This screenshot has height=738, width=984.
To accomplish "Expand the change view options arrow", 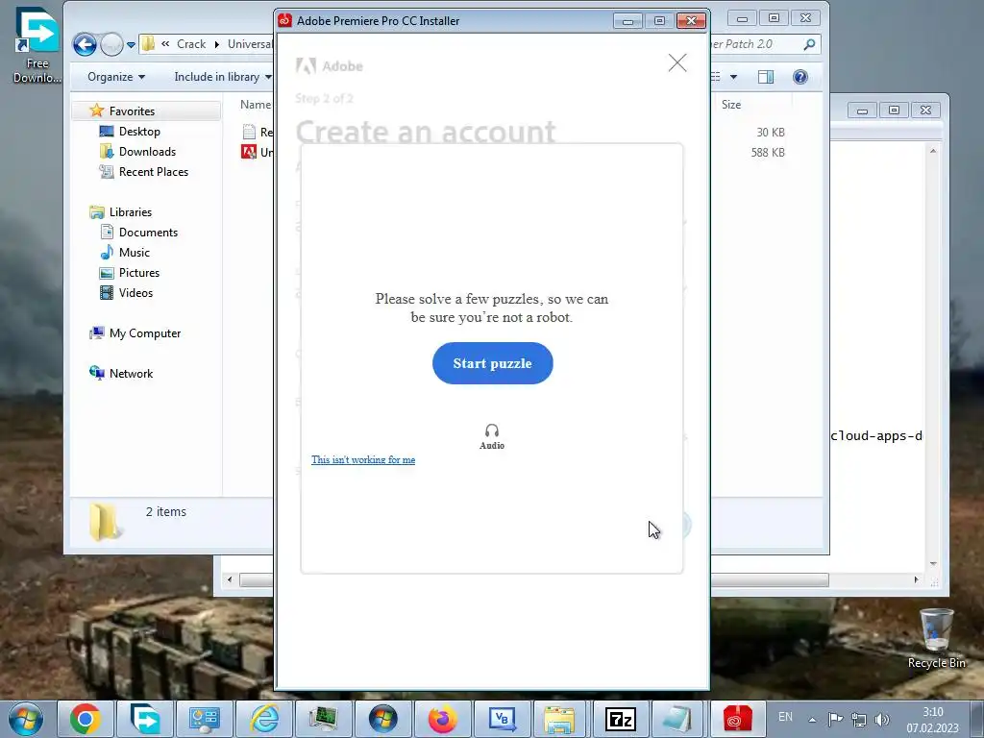I will point(733,77).
